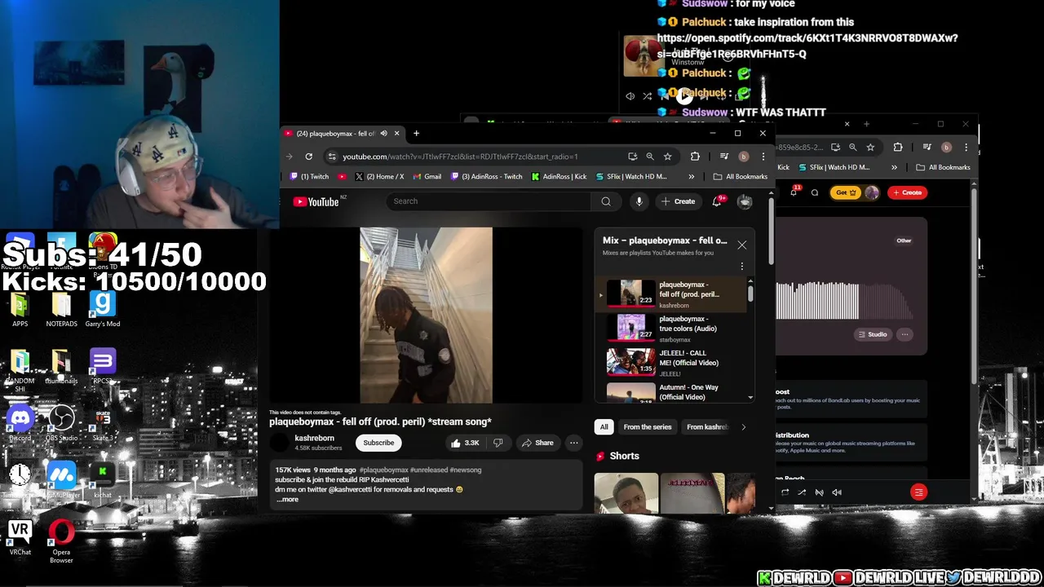Open the AdinRoss | Kick bookmark
1044x587 pixels.
559,177
